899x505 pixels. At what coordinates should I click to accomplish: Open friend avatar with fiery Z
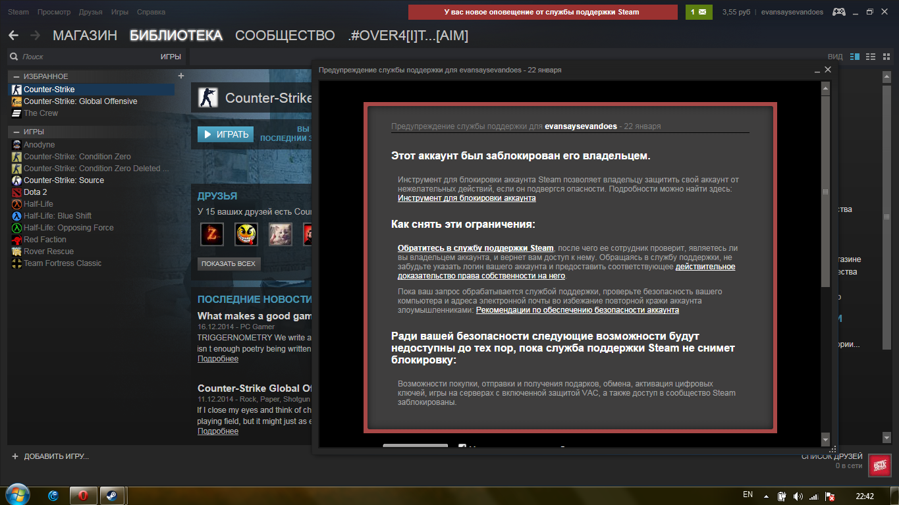coord(212,234)
